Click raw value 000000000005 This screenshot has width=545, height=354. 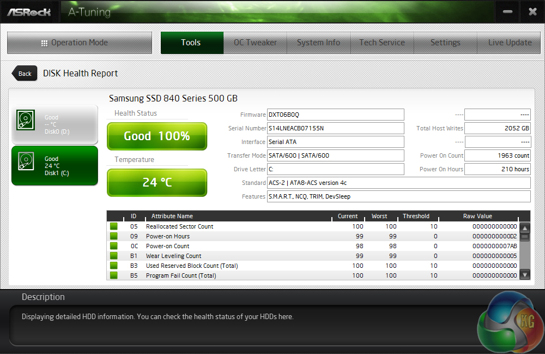pos(495,256)
